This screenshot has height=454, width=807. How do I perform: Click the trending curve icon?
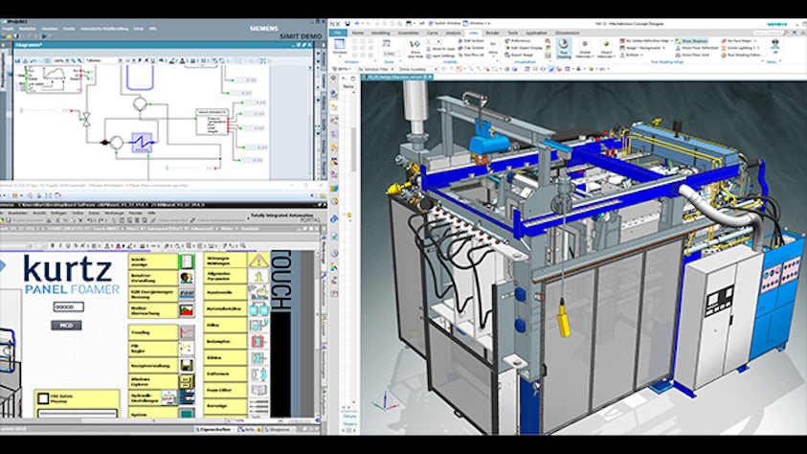187,332
